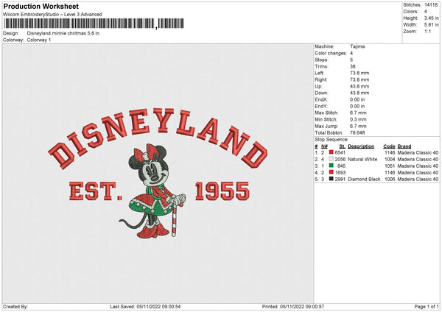Screen dimensions: 442x312
Task: Click the Diamond Black color swatch
Action: (x=331, y=179)
